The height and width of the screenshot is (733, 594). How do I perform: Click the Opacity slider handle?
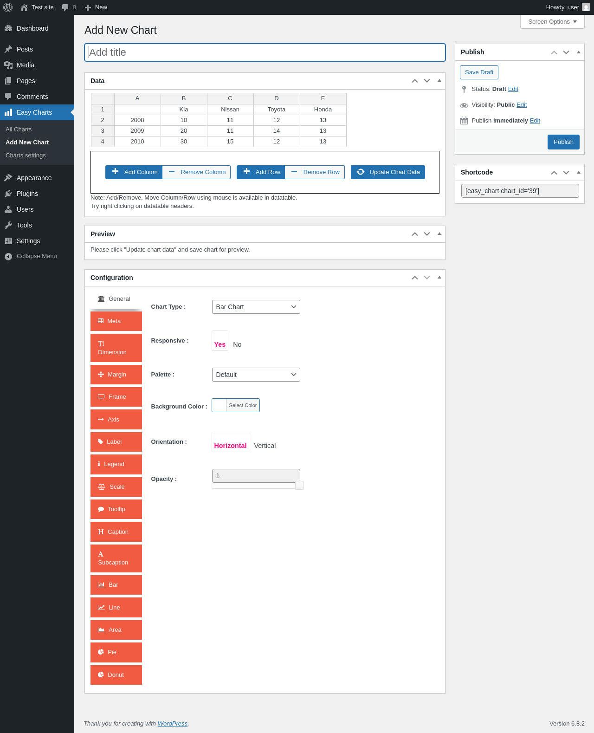pos(299,486)
